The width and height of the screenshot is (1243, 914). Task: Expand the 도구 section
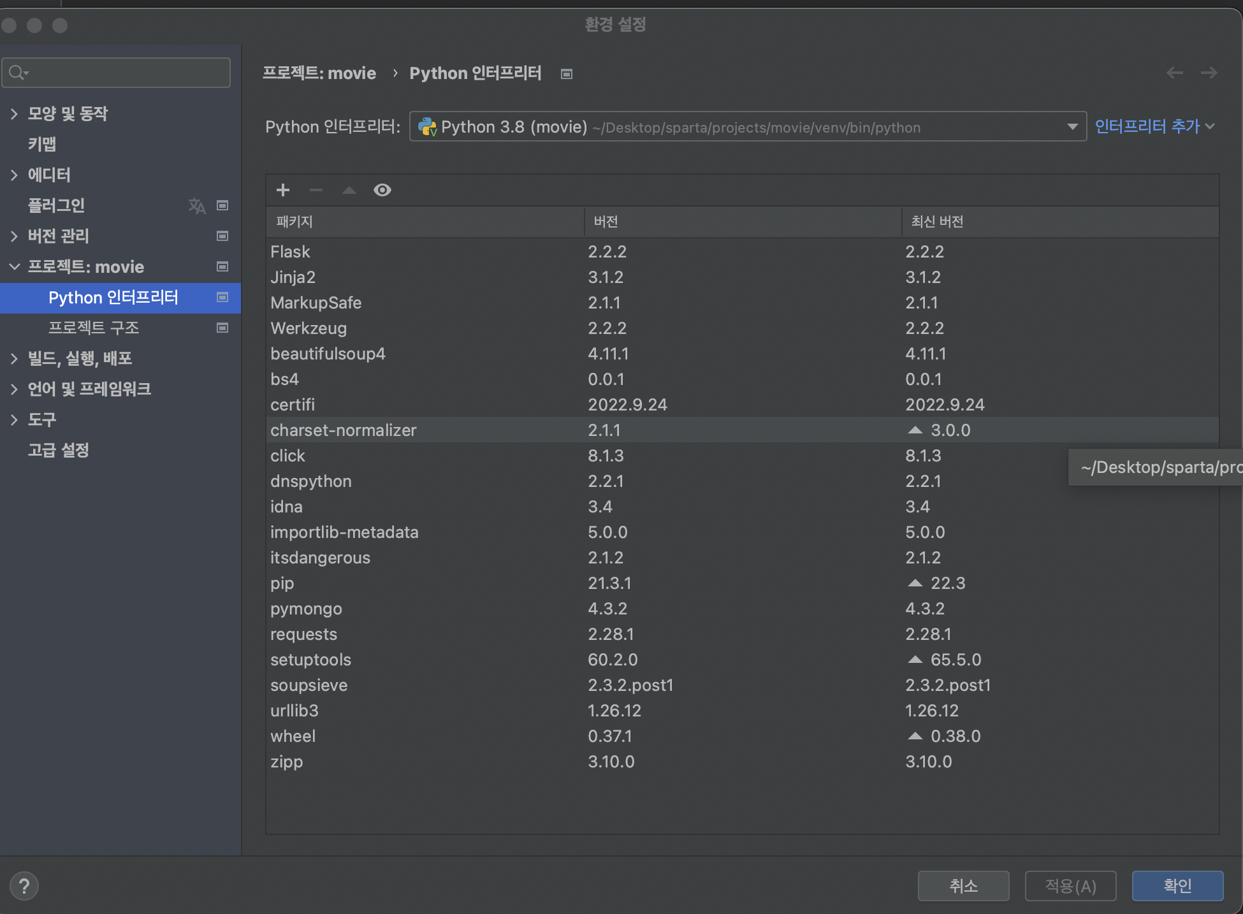click(x=14, y=419)
